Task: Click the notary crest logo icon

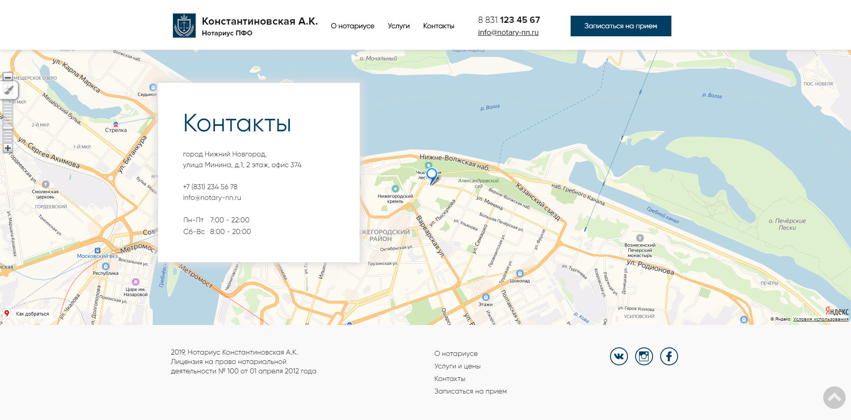Action: [184, 26]
